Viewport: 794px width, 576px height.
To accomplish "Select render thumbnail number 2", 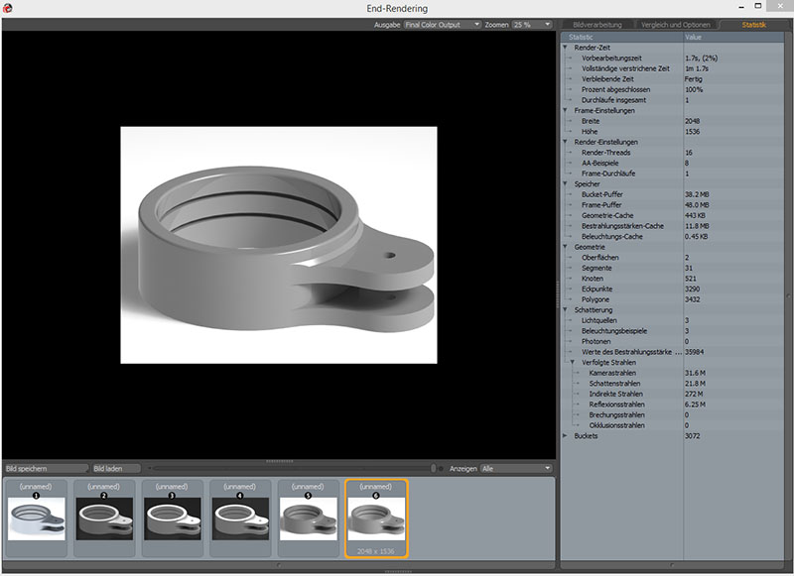I will point(104,518).
